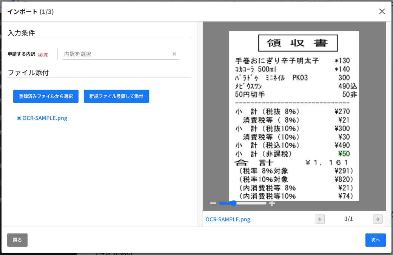Click the 1/1 page indicator
Screen dimensions: 393x255
348,219
